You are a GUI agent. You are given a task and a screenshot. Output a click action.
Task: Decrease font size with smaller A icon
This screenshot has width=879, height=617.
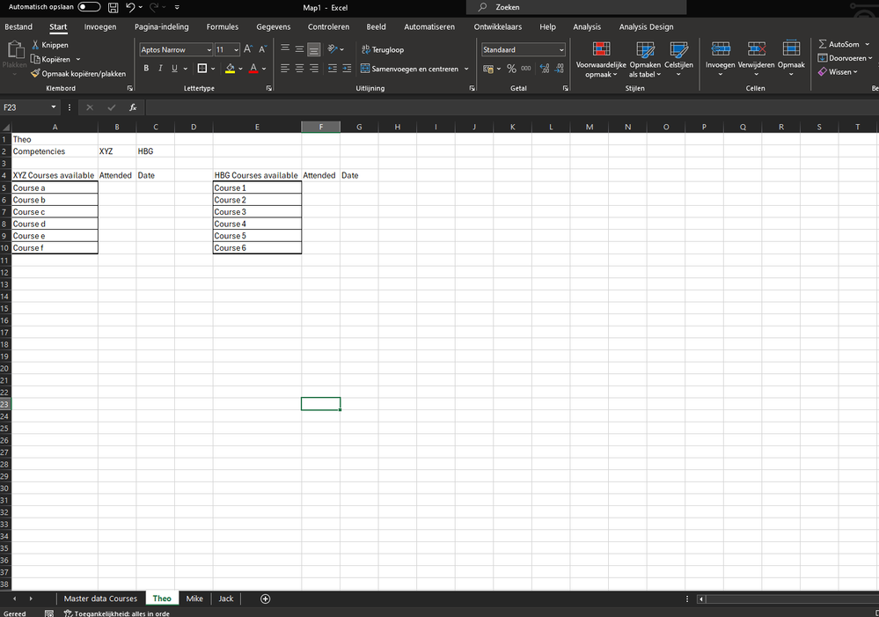[262, 49]
